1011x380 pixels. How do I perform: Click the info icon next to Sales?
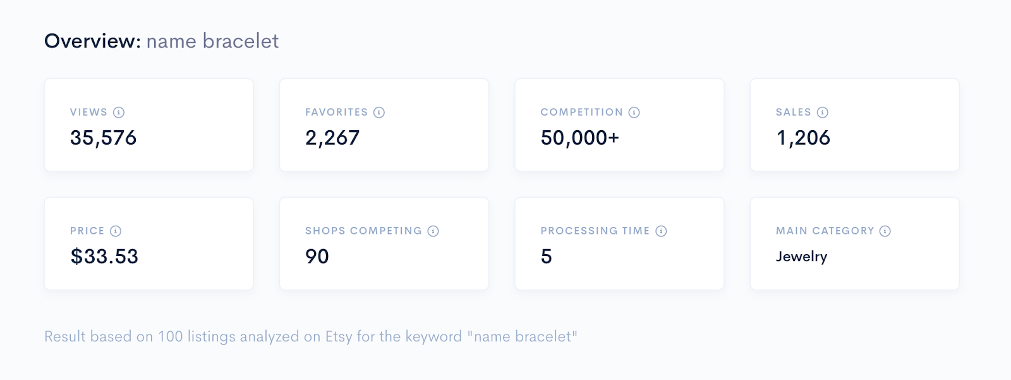(823, 113)
